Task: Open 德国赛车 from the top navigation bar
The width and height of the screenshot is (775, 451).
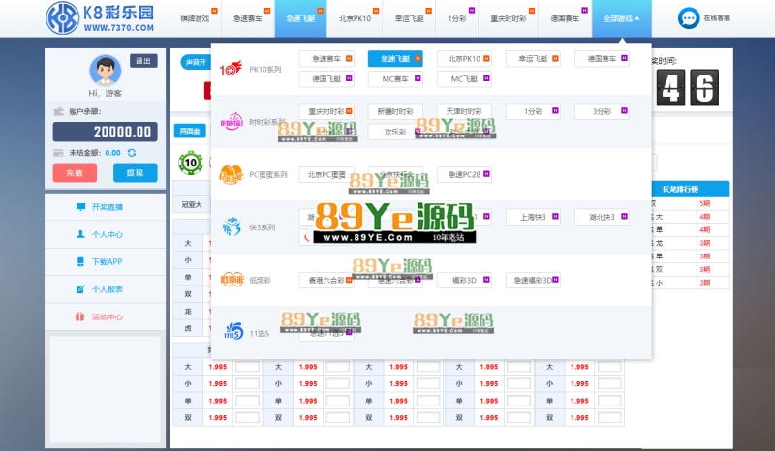Action: pos(565,18)
